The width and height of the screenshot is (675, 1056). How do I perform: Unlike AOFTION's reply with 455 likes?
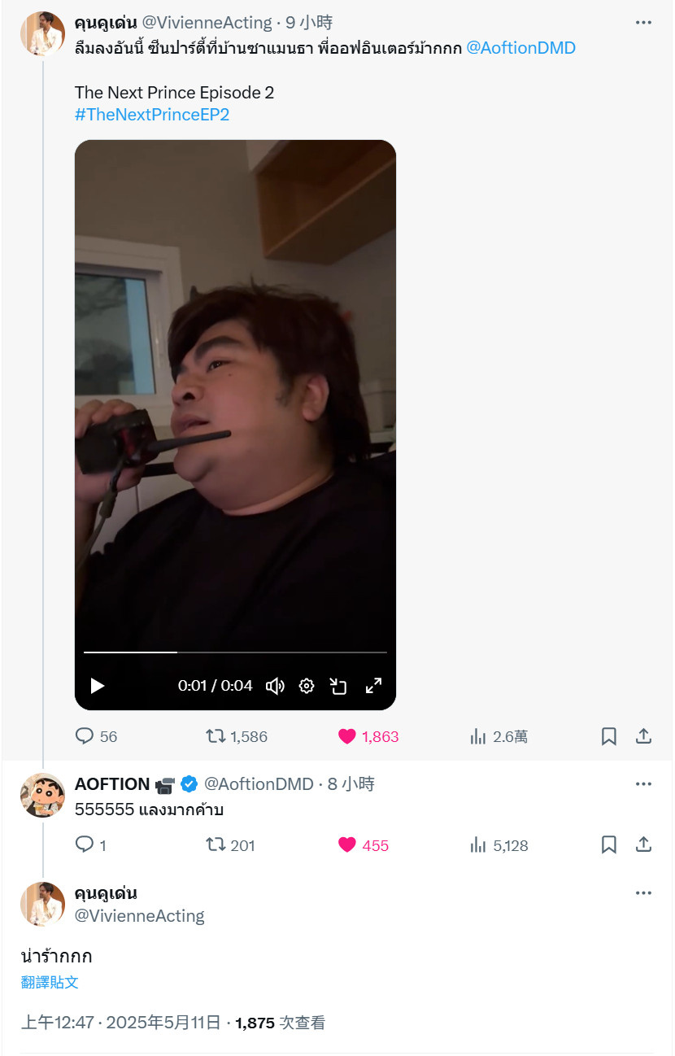[363, 845]
